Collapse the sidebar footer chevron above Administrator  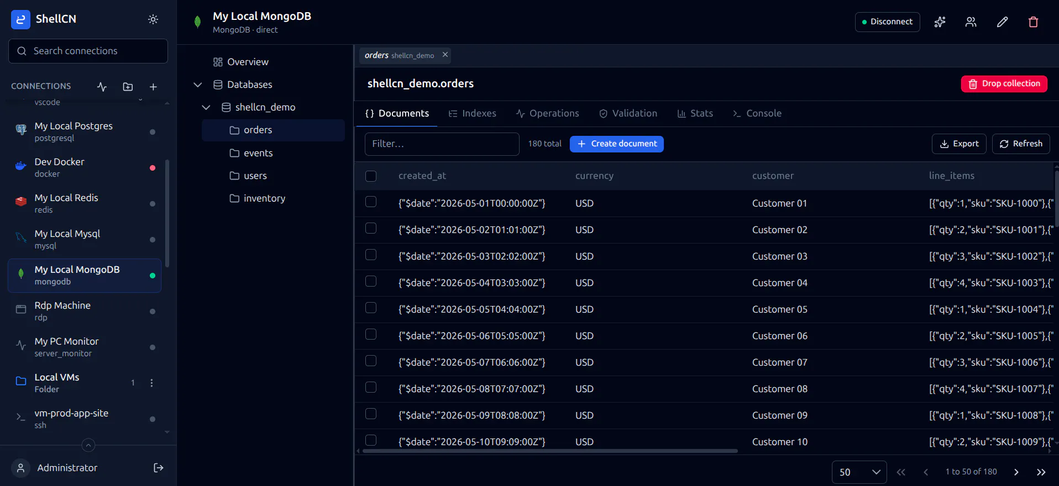(88, 445)
